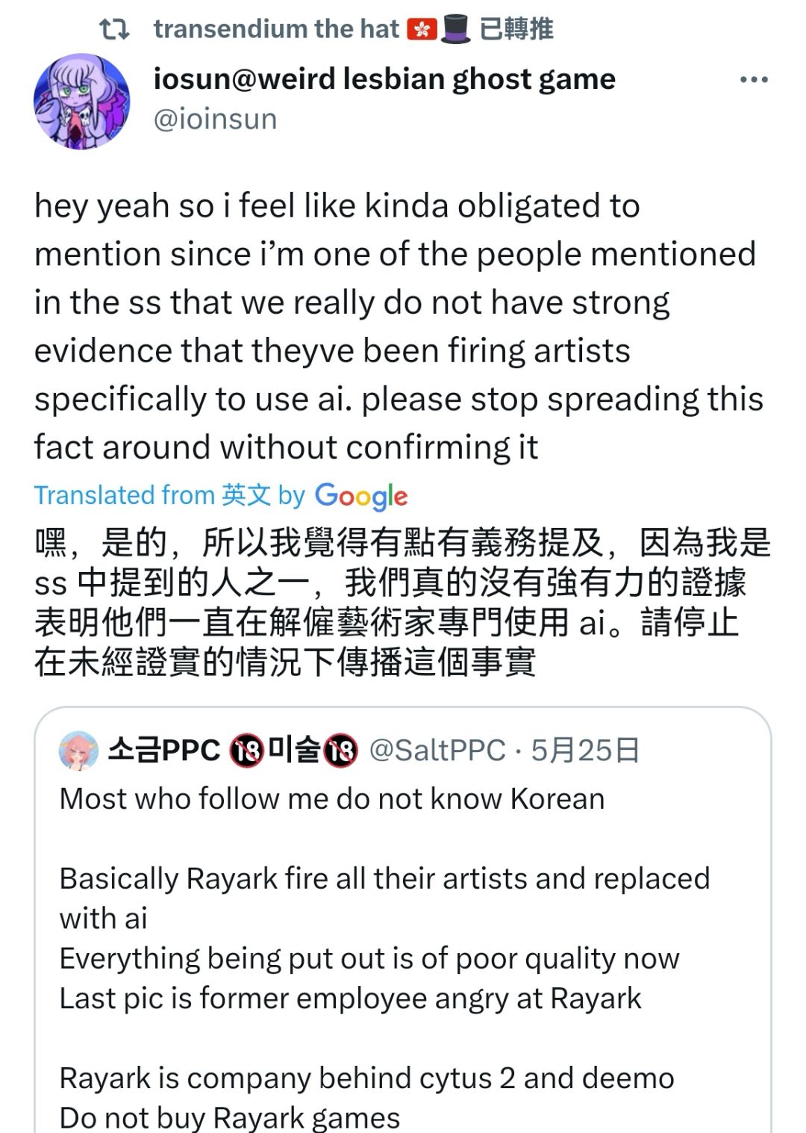Click the @ioinsun handle
The width and height of the screenshot is (806, 1133).
[x=215, y=119]
